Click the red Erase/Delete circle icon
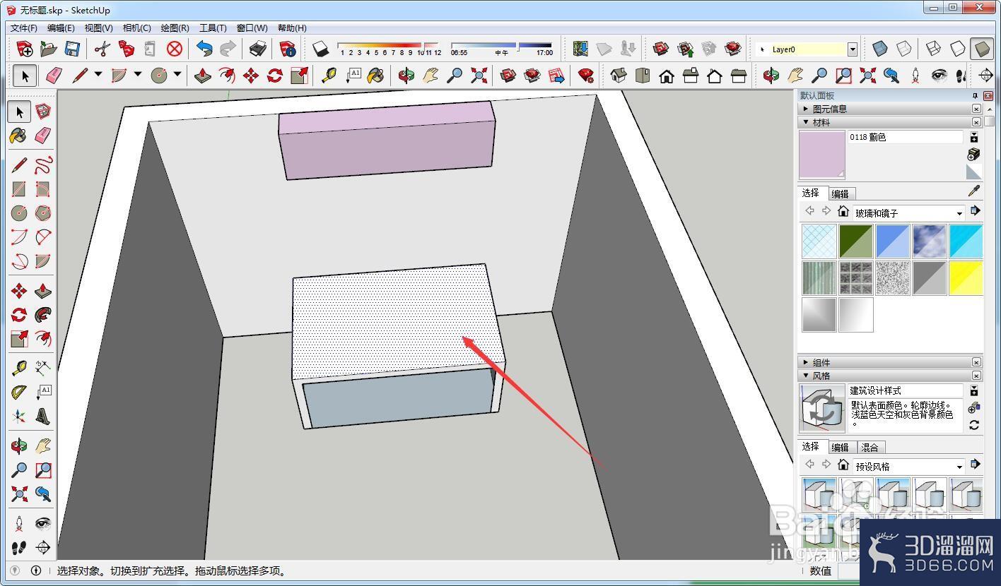Viewport: 1001px width, 586px height. [174, 49]
